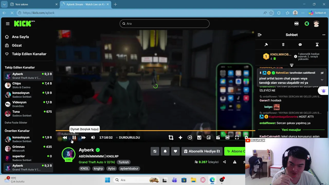Open weather widget showing 15°C
The image size is (329, 185).
click(14, 180)
